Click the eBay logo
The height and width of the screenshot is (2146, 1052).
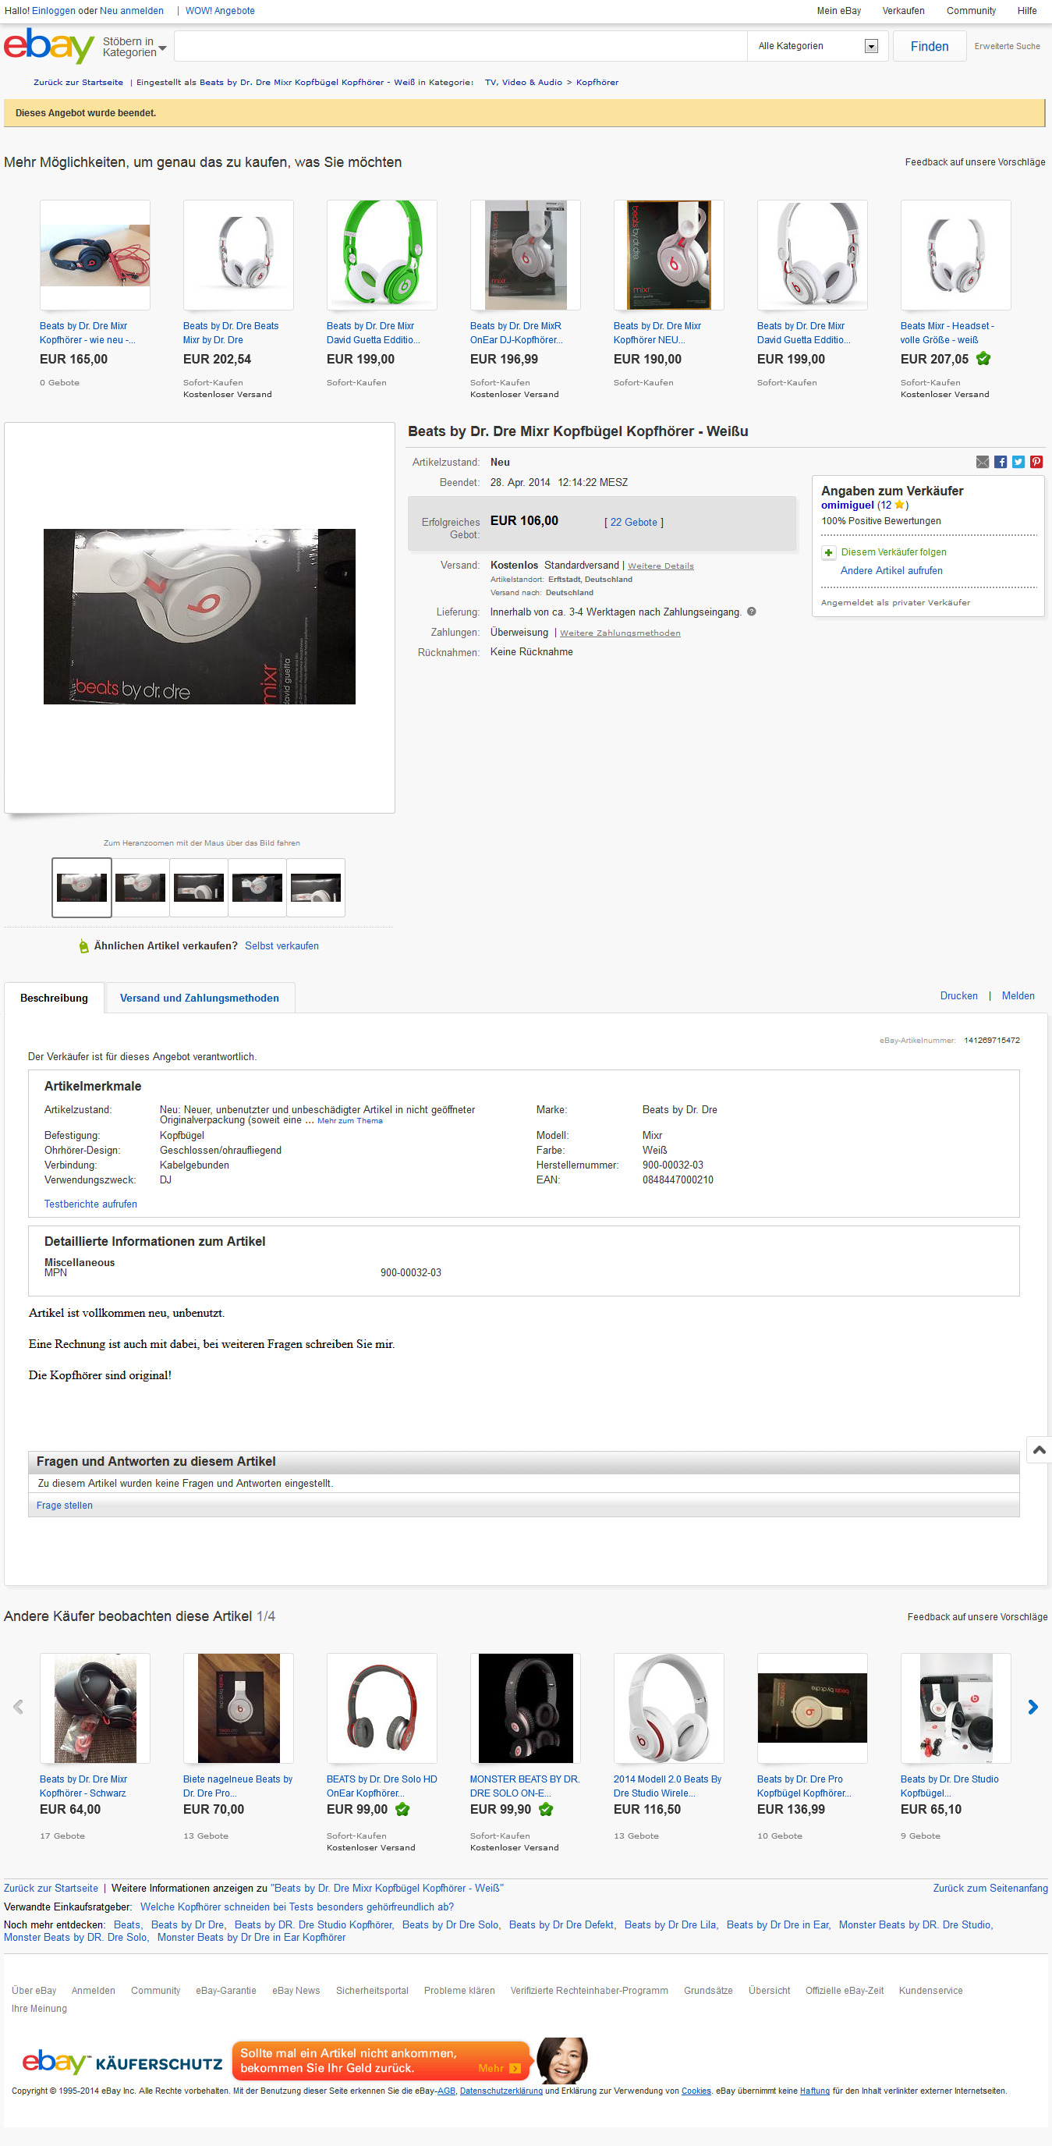pyautogui.click(x=48, y=45)
